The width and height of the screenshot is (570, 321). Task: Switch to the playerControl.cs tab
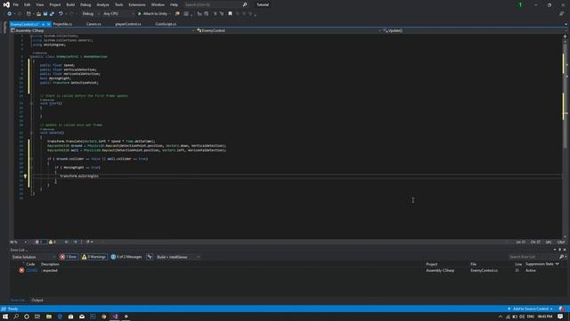(x=128, y=24)
